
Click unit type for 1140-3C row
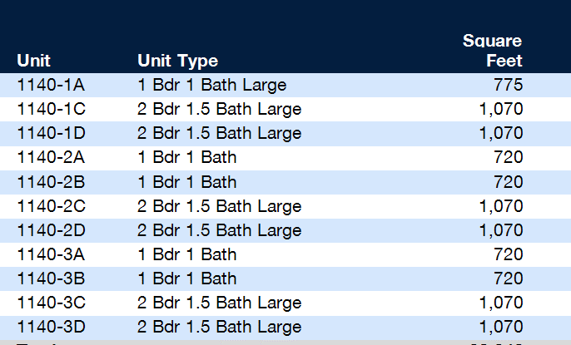click(220, 303)
